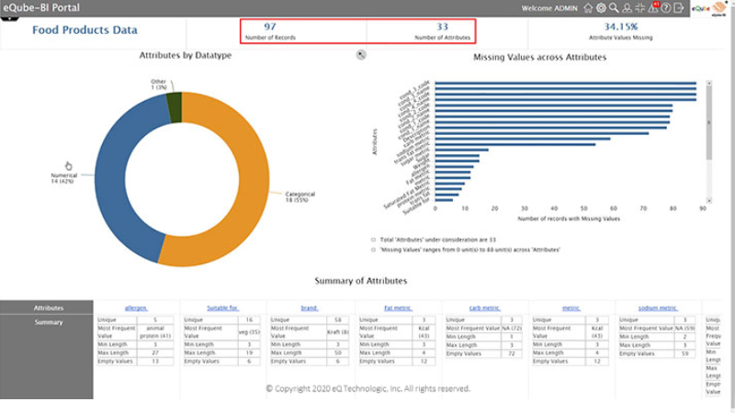Click the copyright footer text
The width and height of the screenshot is (735, 413).
click(368, 388)
